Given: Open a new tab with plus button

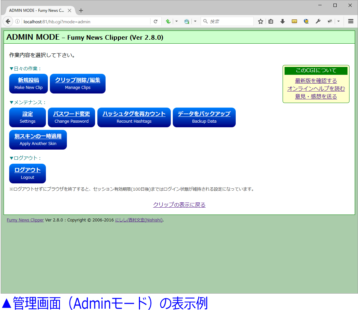Looking at the screenshot, I should (81, 10).
